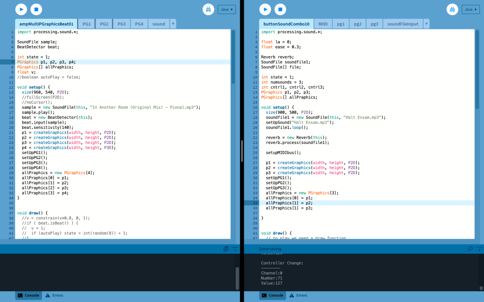Switch to the PG3 tab in left editor
This screenshot has width=484, height=302.
coord(121,24)
